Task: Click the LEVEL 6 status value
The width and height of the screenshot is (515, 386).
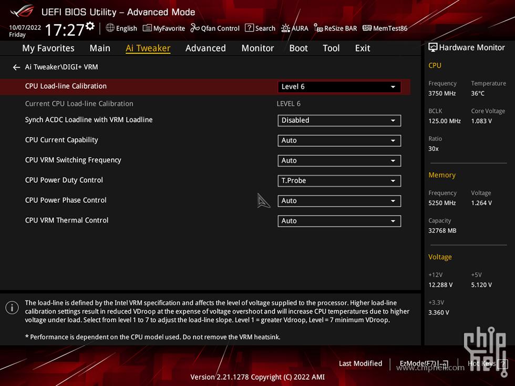Action: tap(289, 104)
